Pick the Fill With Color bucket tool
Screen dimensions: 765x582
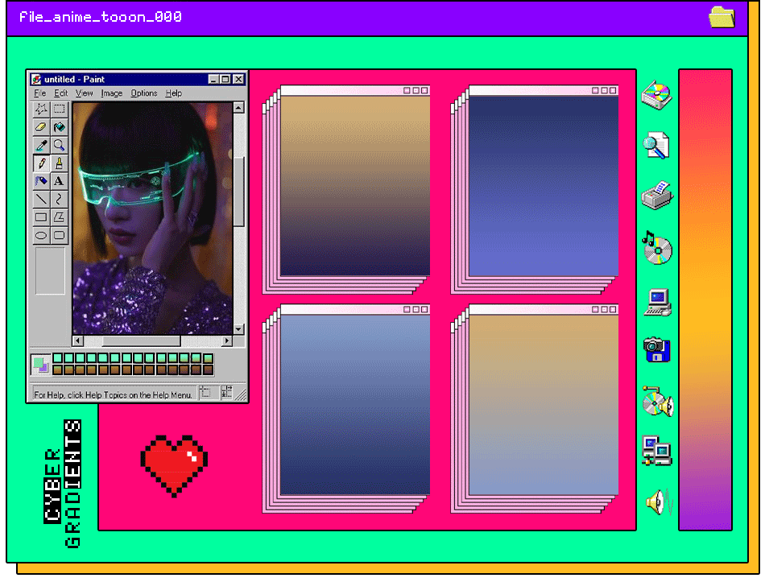(x=59, y=127)
